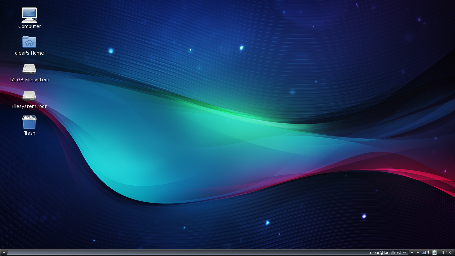Open the Computer desktop icon
This screenshot has width=455, height=256.
[29, 15]
